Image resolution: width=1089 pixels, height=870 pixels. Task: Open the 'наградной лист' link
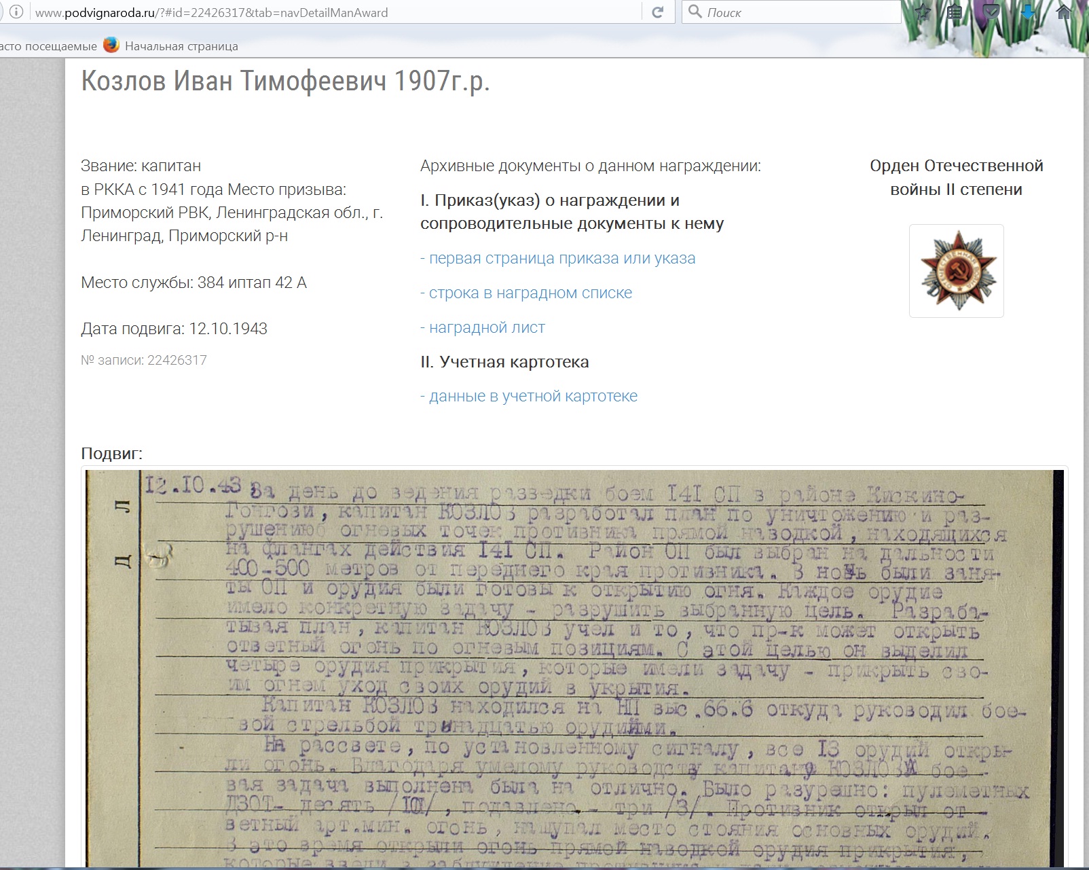coord(486,327)
